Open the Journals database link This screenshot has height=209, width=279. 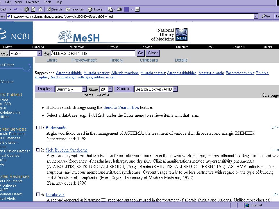pos(239,47)
